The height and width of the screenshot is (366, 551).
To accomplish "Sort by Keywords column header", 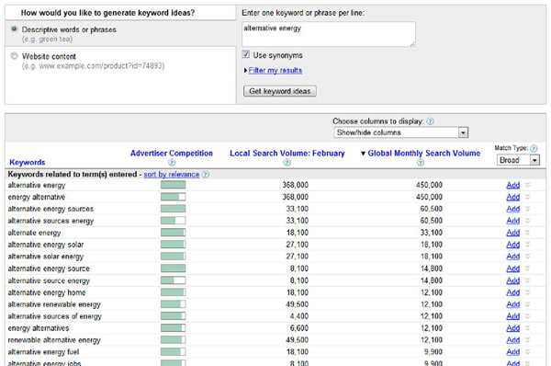I will pyautogui.click(x=28, y=162).
